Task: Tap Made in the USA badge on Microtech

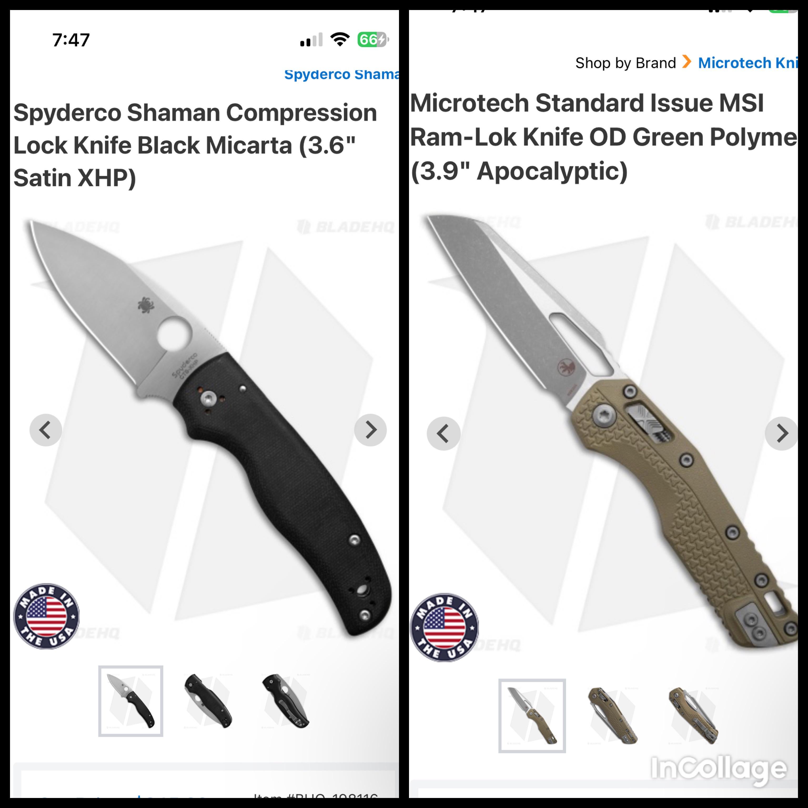Action: (x=444, y=627)
